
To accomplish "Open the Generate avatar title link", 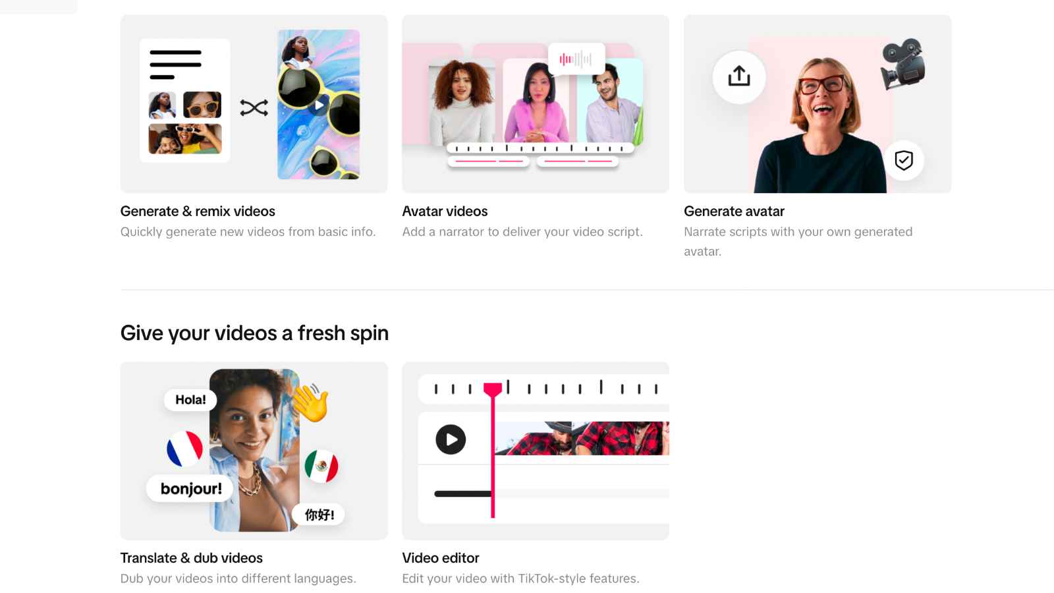I will [x=734, y=212].
